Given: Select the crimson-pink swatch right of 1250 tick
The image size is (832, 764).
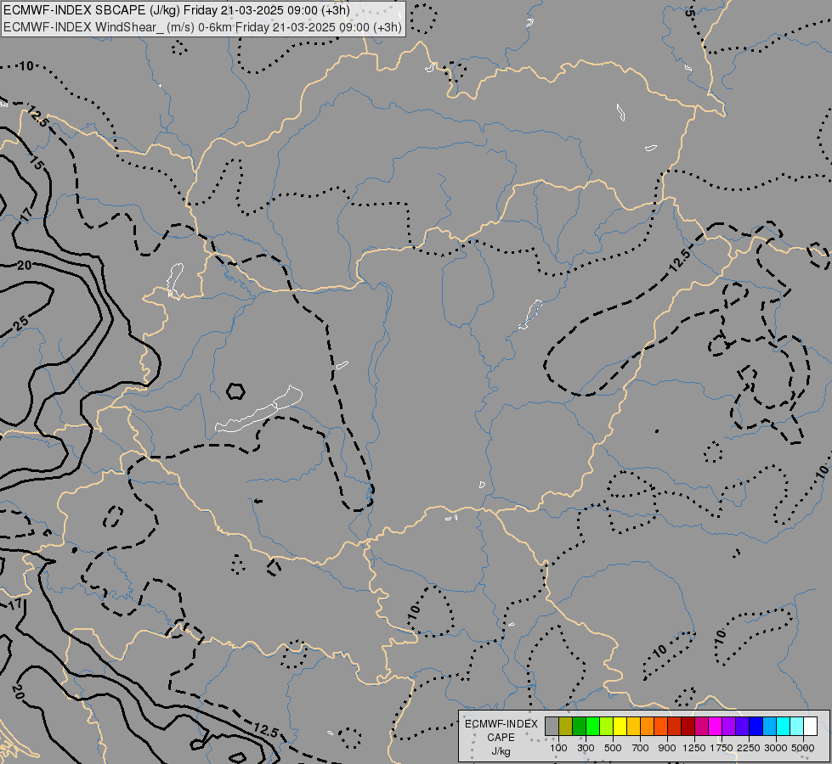Looking at the screenshot, I should click(701, 727).
